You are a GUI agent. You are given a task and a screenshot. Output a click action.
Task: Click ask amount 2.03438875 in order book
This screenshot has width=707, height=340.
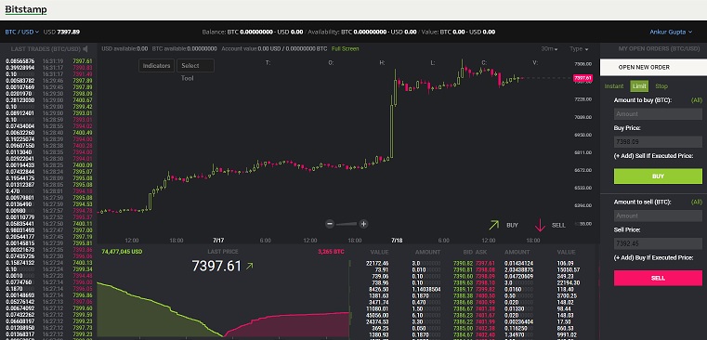tap(519, 269)
